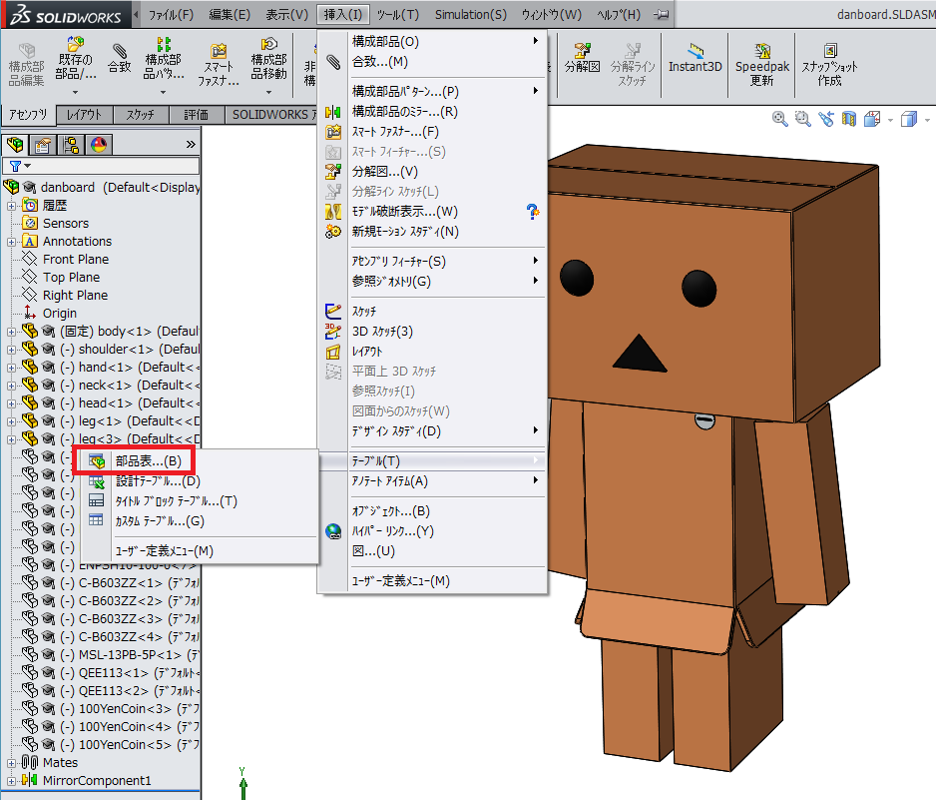Select the Origin tree item

(59, 313)
